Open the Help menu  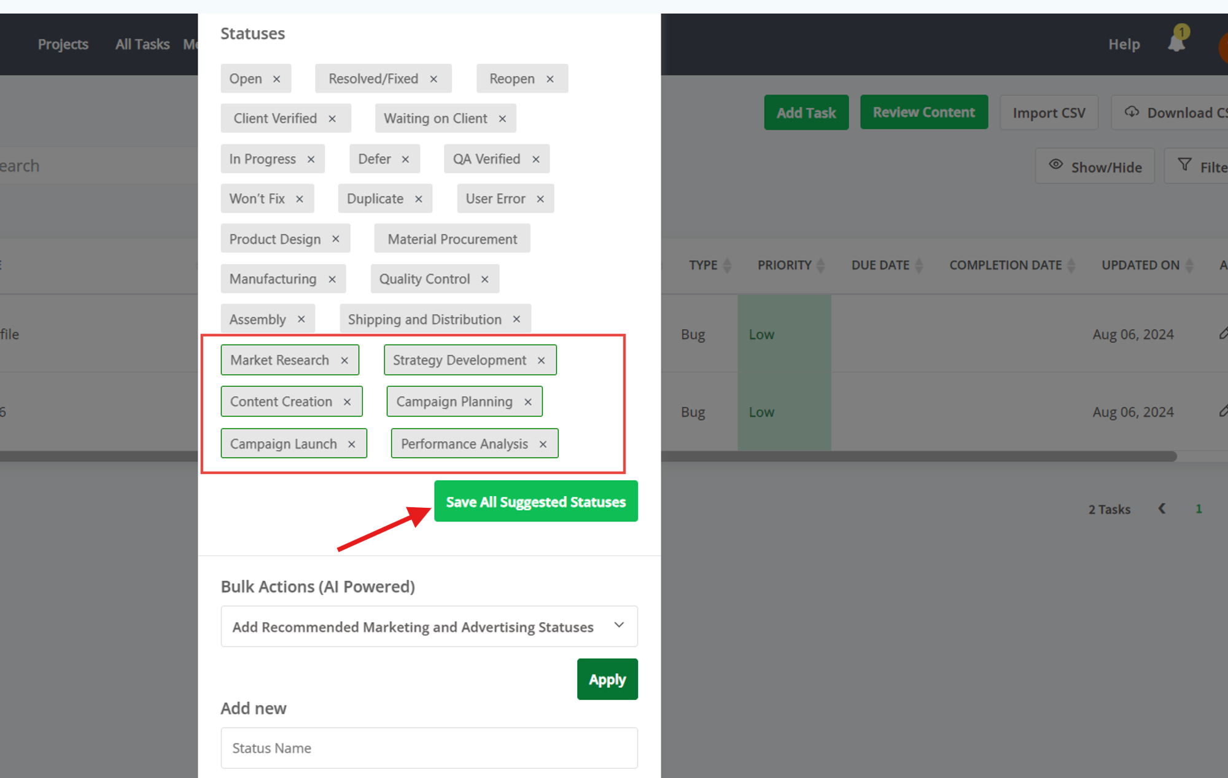tap(1124, 44)
